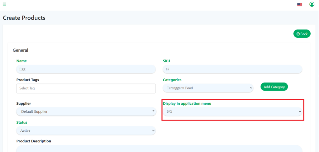The width and height of the screenshot is (319, 152).
Task: Click the green Status label
Action: coord(22,122)
